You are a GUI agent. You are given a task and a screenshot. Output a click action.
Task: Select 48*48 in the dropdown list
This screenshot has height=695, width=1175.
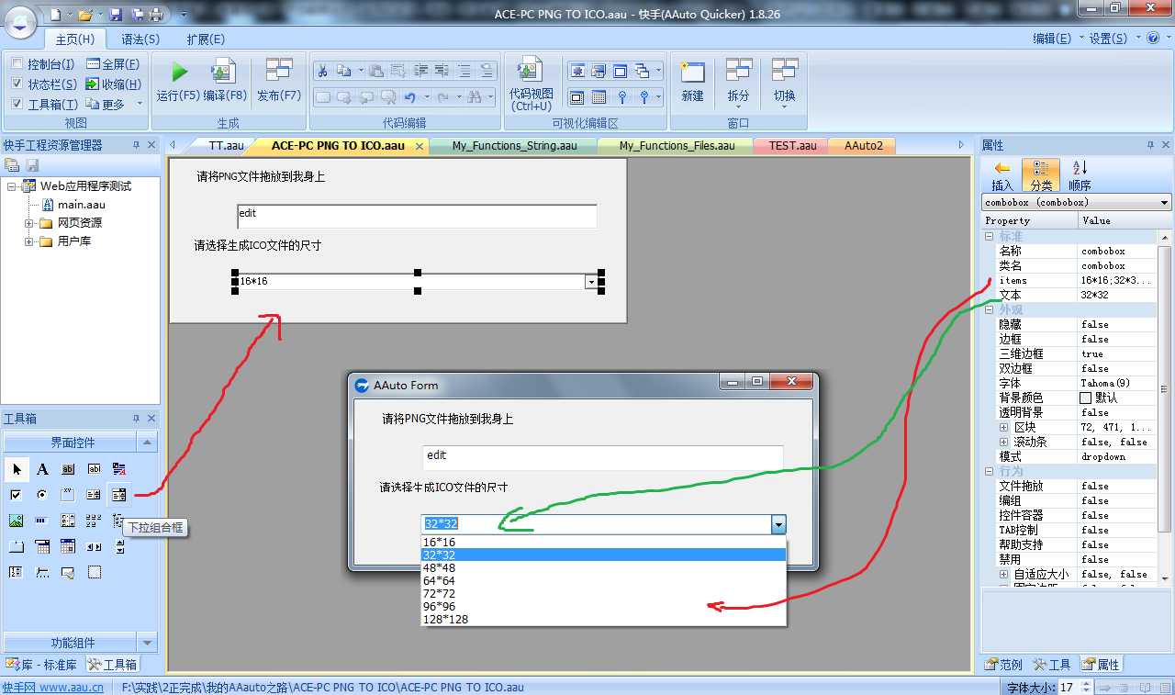coord(603,568)
